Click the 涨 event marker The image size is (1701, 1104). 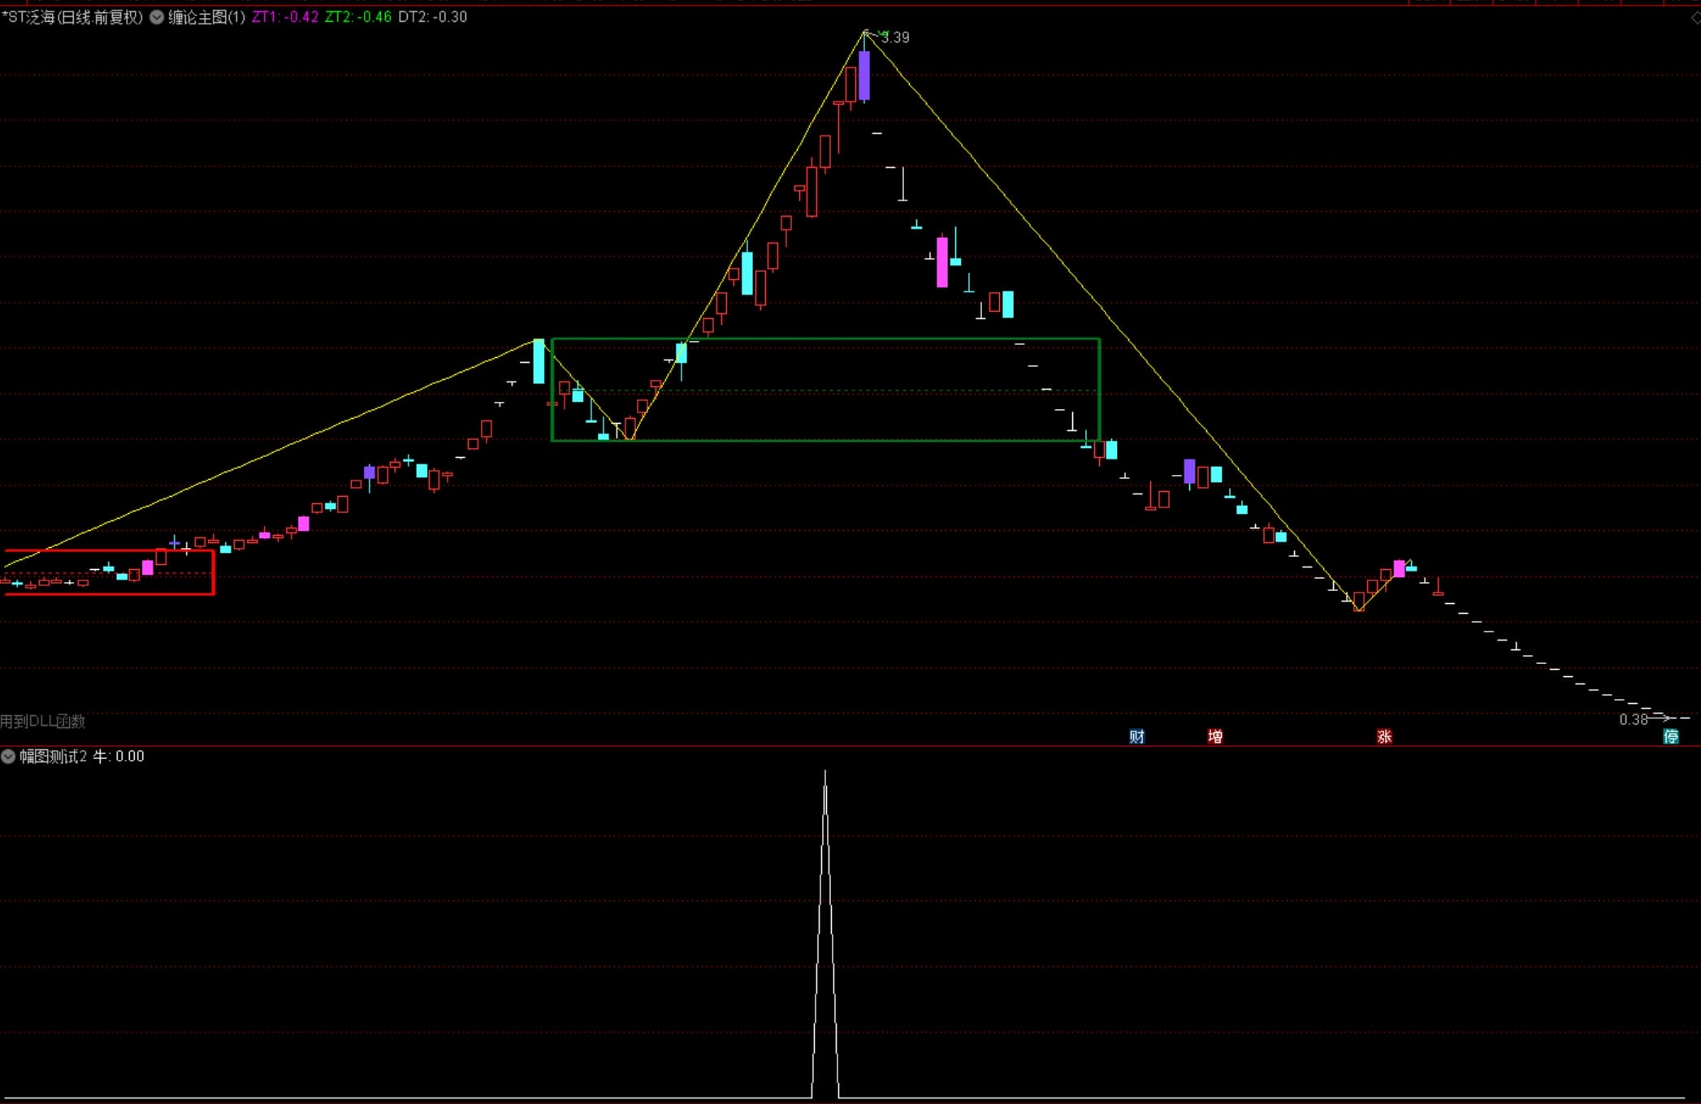pos(1384,736)
